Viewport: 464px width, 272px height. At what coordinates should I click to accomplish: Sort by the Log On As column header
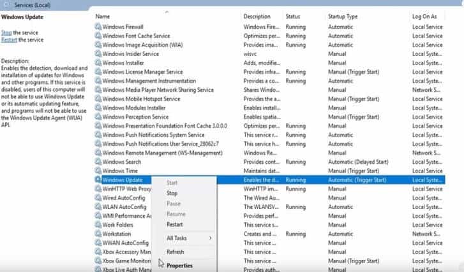coord(424,17)
